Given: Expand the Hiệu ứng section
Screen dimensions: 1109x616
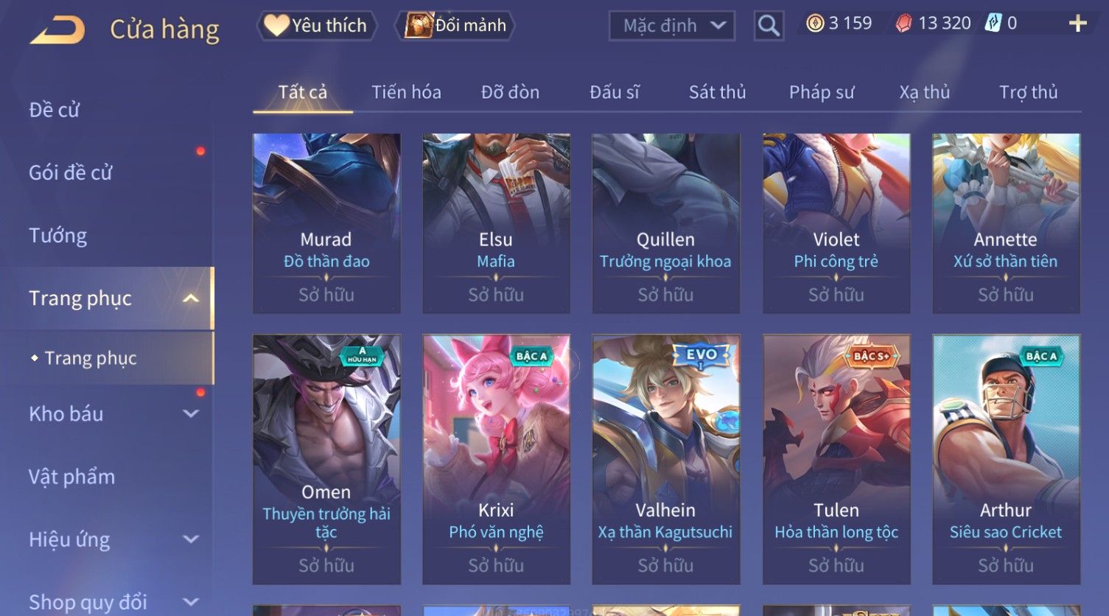Looking at the screenshot, I should click(x=191, y=539).
